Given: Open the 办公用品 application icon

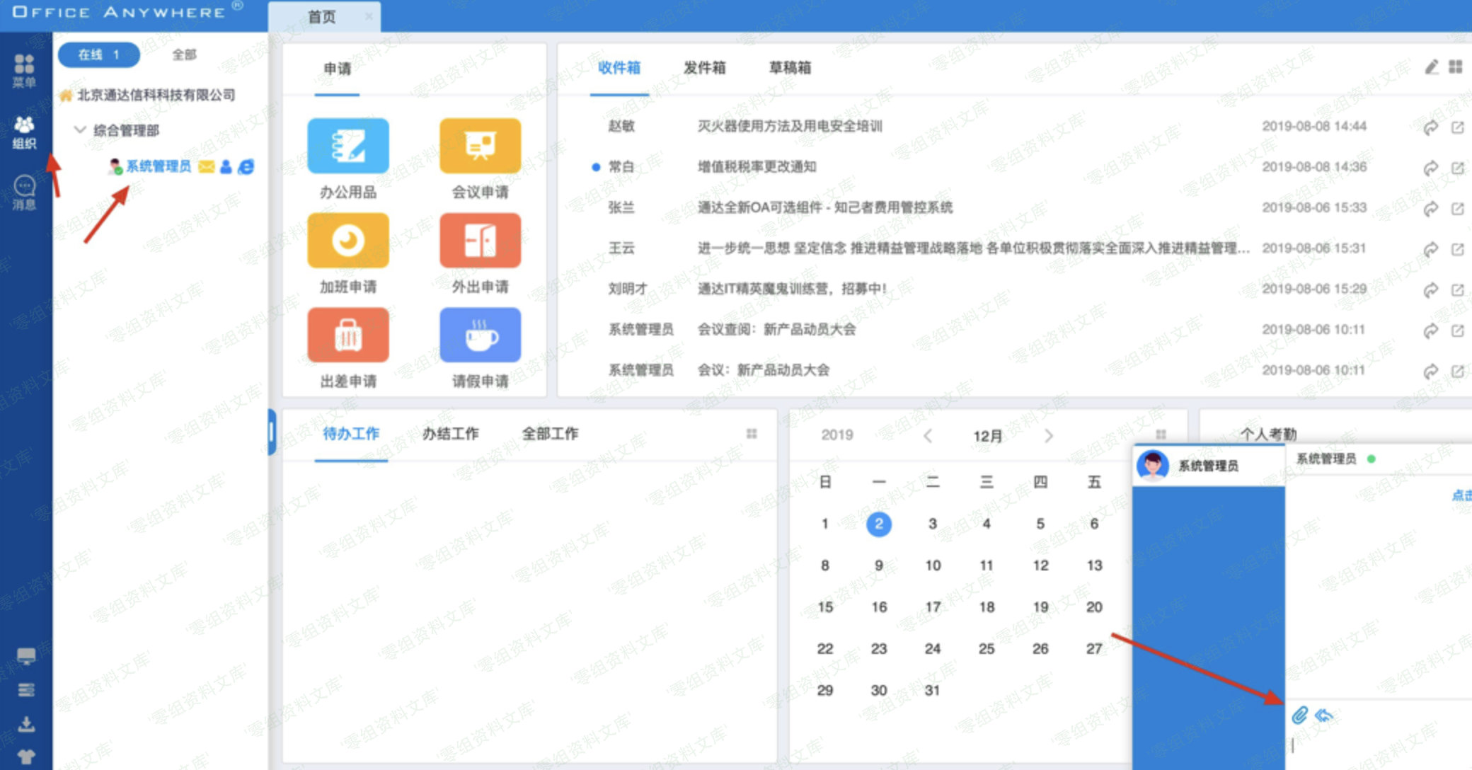Looking at the screenshot, I should tap(347, 146).
